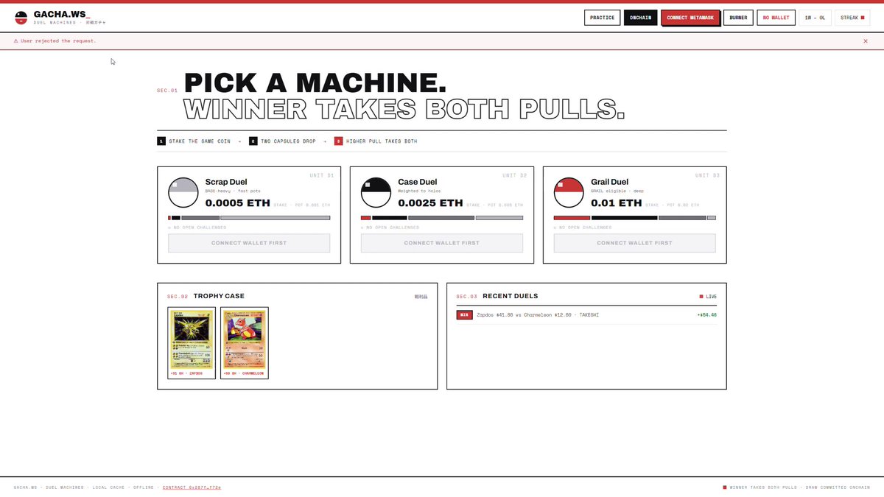884x497 pixels.
Task: Select the Burner wallet option
Action: (737, 18)
